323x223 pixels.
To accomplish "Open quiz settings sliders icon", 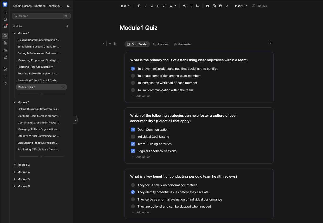I will tap(270, 43).
